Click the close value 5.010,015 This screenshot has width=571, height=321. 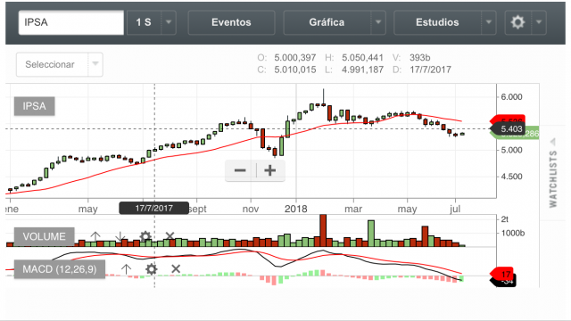coord(295,70)
